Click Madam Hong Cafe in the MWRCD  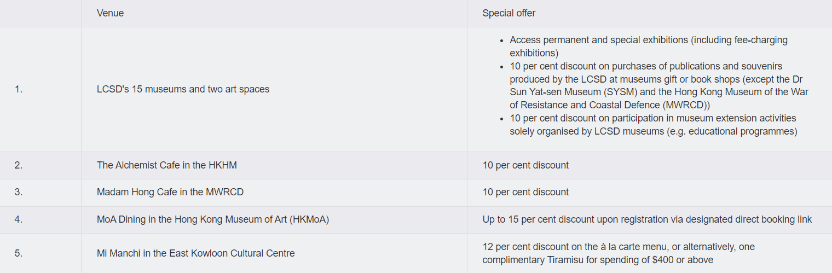(170, 193)
